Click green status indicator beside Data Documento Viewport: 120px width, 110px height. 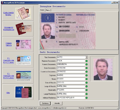pyautogui.click(x=87, y=68)
